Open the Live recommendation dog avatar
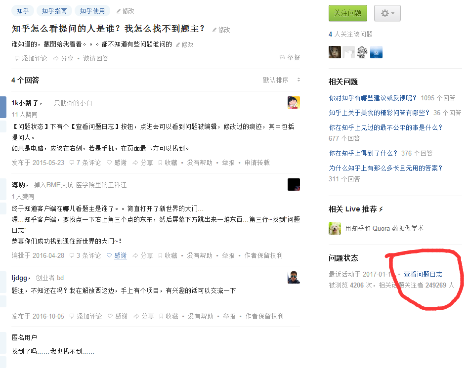 click(335, 229)
